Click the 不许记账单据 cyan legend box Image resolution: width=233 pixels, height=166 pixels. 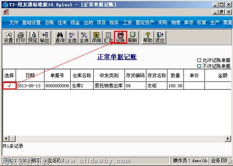[x=199, y=66]
